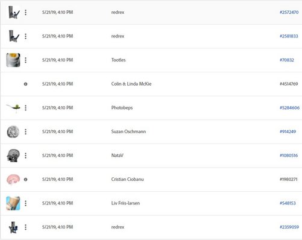
Task: Open asset link #914249
Action: 288,131
